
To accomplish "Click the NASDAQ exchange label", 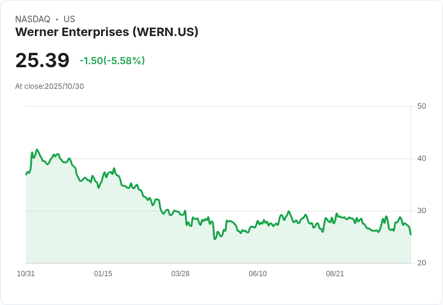I will point(33,19).
